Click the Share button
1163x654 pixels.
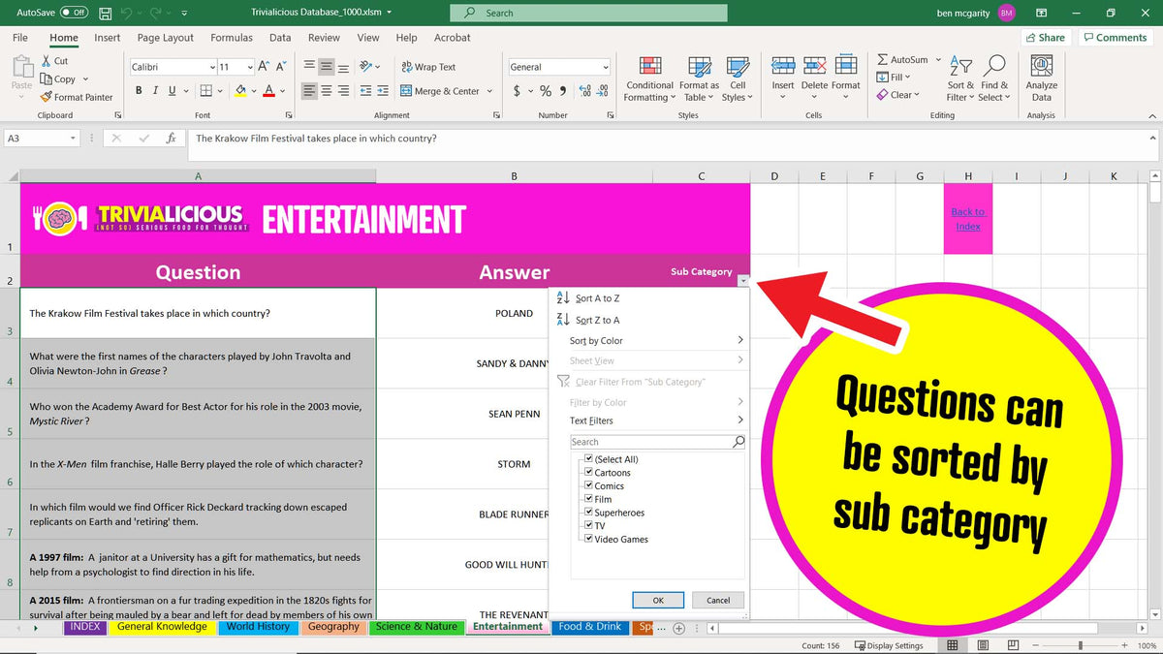pyautogui.click(x=1045, y=38)
